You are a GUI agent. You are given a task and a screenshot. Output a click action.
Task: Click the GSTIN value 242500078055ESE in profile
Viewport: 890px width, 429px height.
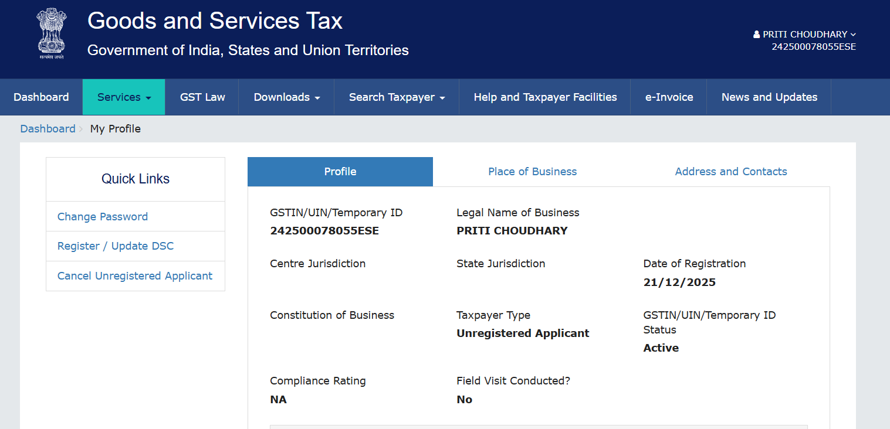[324, 231]
